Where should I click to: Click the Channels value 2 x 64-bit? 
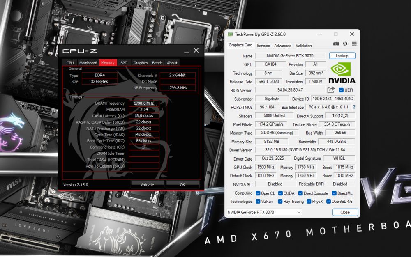[x=178, y=76]
